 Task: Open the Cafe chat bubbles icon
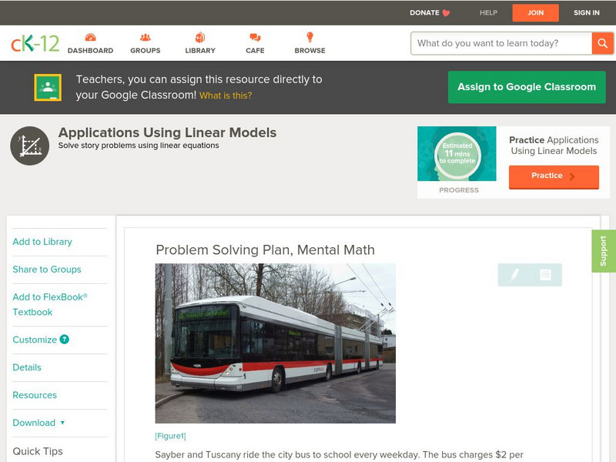click(255, 37)
